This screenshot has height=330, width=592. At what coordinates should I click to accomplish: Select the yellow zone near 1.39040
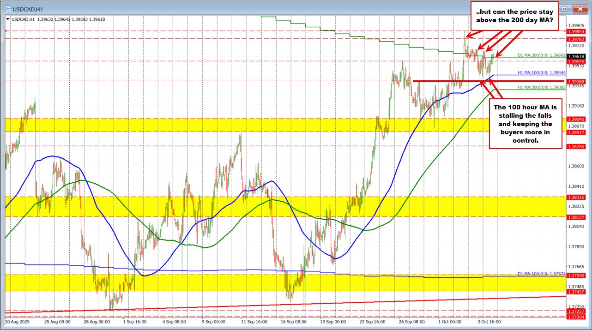[185, 125]
